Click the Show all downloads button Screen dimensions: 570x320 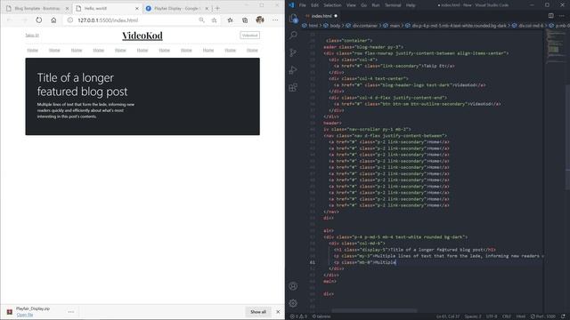(258, 312)
